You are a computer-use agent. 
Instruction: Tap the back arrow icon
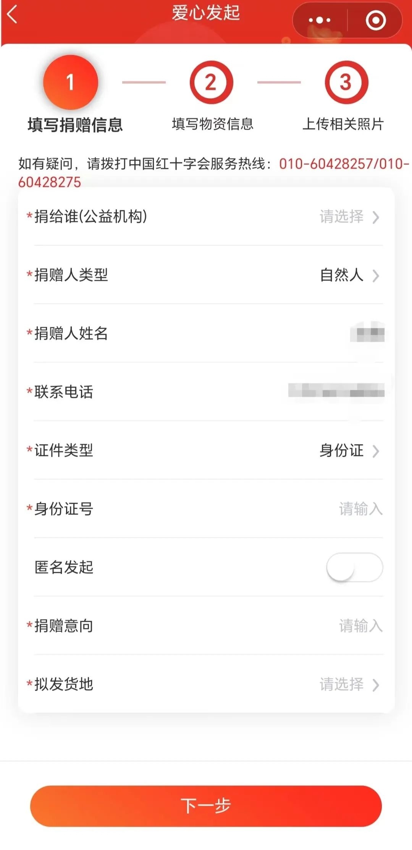(13, 15)
